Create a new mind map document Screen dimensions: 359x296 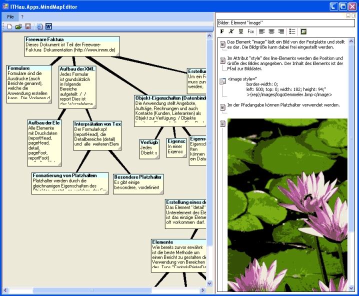tap(9, 26)
